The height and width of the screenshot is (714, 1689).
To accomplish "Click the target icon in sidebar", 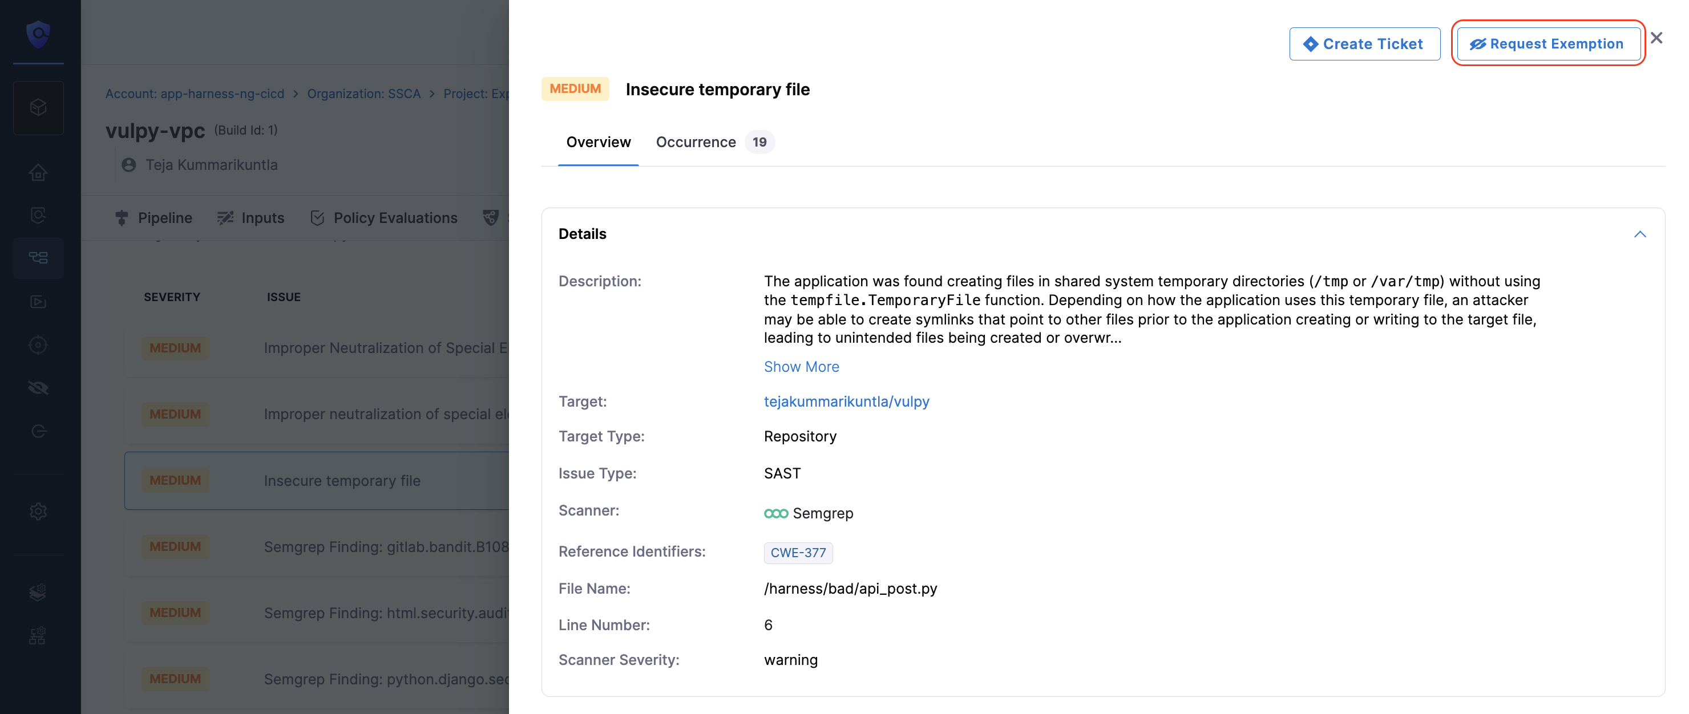I will click(38, 344).
